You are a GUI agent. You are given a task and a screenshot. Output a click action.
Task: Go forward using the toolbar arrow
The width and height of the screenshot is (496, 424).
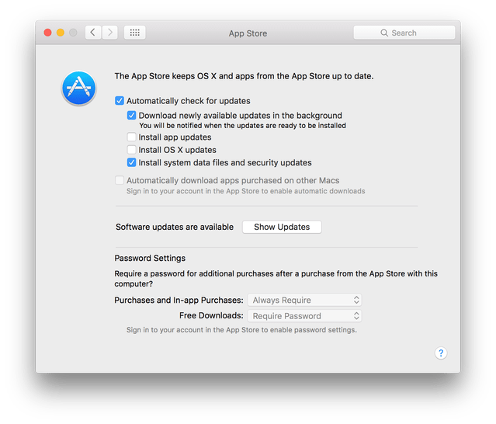(x=110, y=33)
